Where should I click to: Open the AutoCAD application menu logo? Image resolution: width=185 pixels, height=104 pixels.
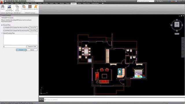(2, 2)
